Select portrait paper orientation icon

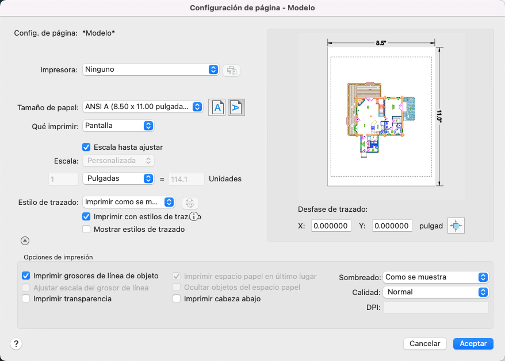[x=216, y=107]
